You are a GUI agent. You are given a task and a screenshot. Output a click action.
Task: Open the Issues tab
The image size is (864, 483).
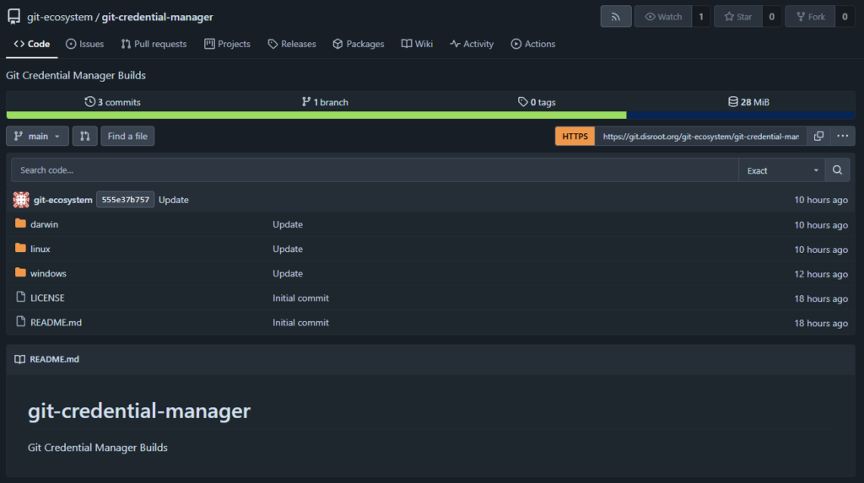[x=85, y=44]
